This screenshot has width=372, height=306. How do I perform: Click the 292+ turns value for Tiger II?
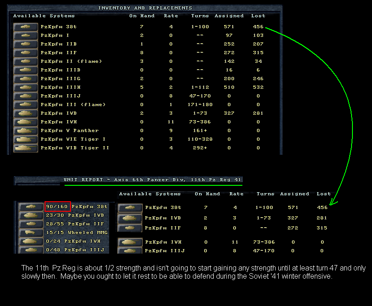200,148
